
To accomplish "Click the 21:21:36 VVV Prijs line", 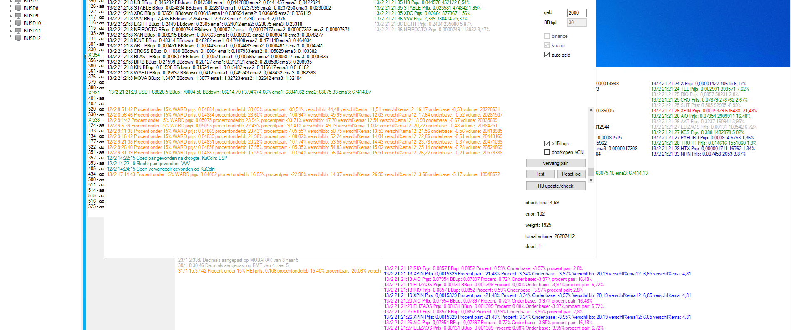I will (x=421, y=19).
